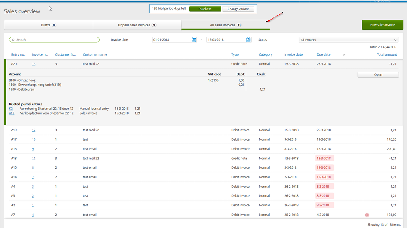This screenshot has width=407, height=228.
Task: Click amount 121,00 in row A7
Action: click(392, 215)
